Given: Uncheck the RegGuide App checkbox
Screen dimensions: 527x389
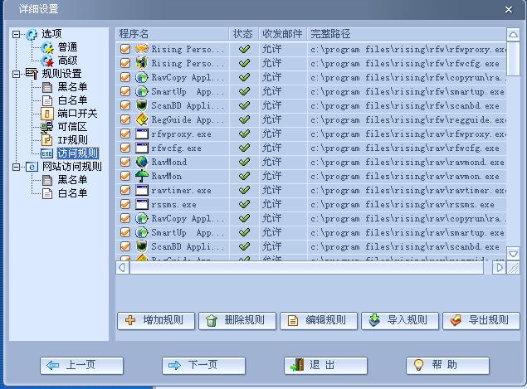Looking at the screenshot, I should (x=125, y=119).
